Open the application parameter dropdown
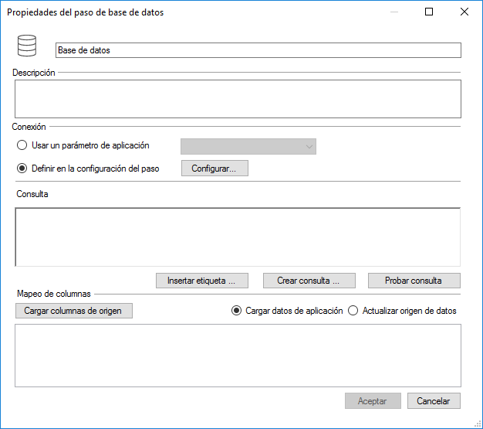 [x=248, y=146]
